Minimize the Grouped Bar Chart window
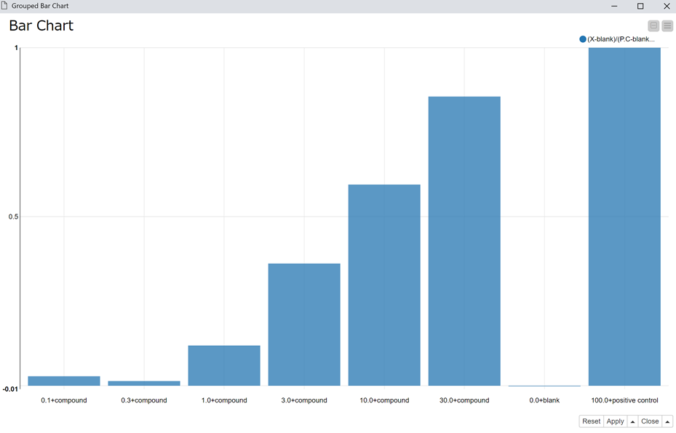Screen dimensions: 676x433 (614, 6)
